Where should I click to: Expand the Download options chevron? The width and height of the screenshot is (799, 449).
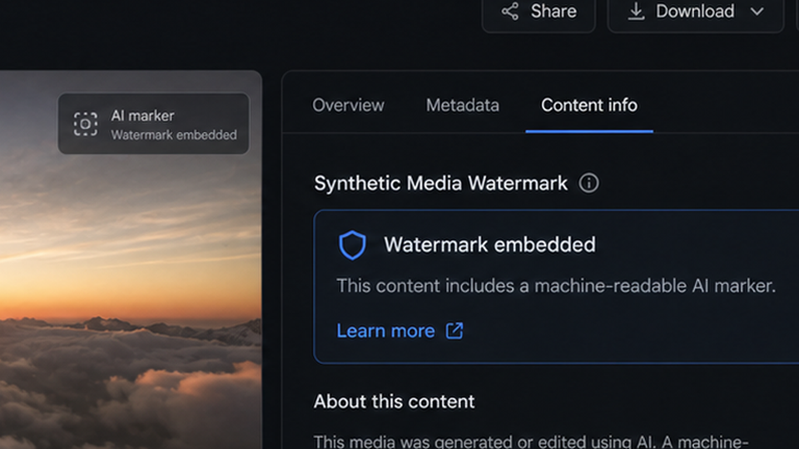click(757, 11)
